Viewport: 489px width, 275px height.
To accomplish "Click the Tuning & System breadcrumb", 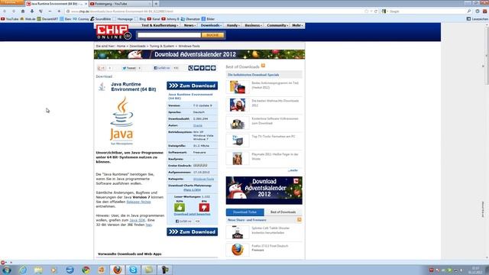I will coord(161,46).
